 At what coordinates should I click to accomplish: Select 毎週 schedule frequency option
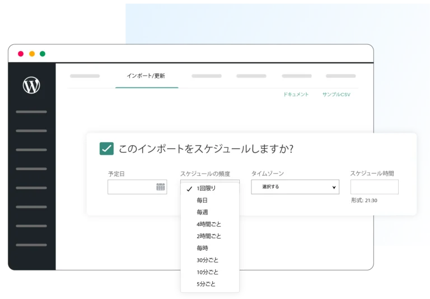click(202, 212)
